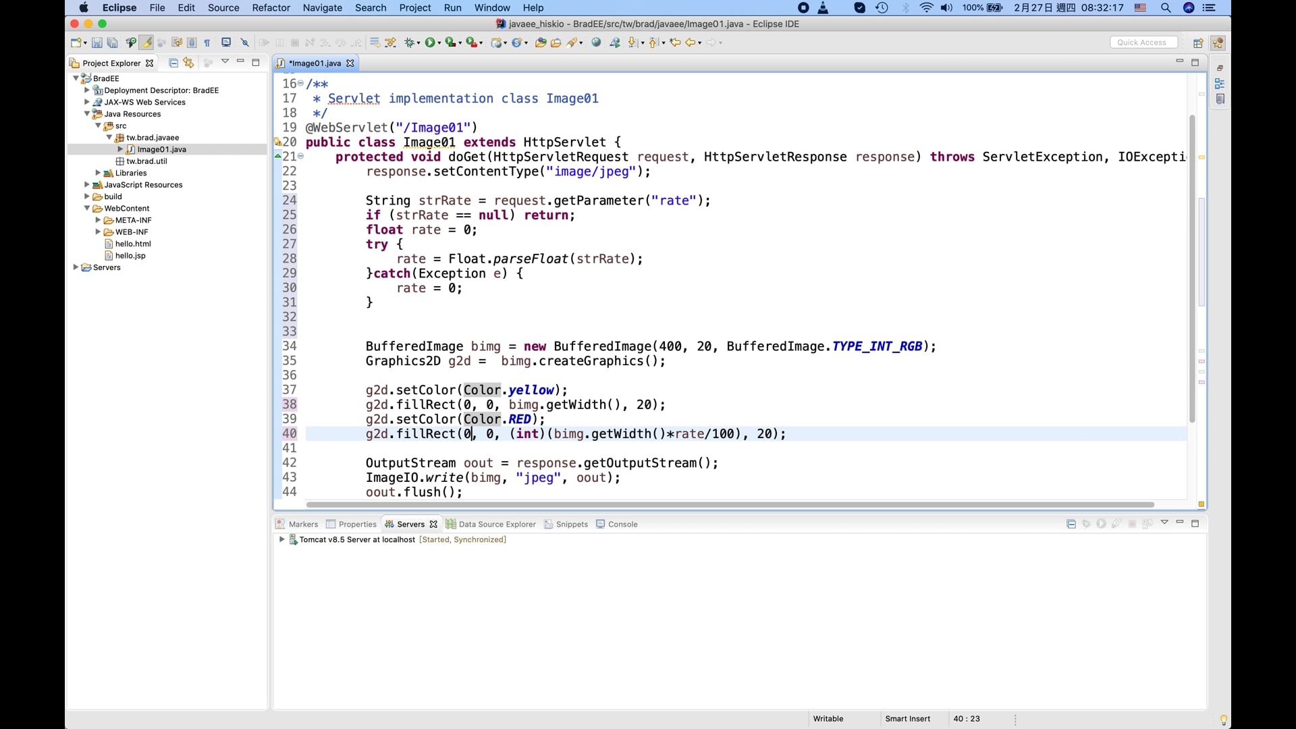Click the editor's vertical scrollbar
The image size is (1296, 729).
[x=1192, y=270]
